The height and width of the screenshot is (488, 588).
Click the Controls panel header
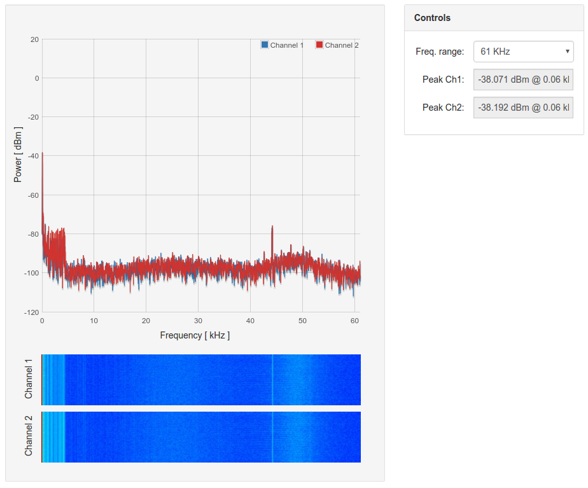[494, 18]
